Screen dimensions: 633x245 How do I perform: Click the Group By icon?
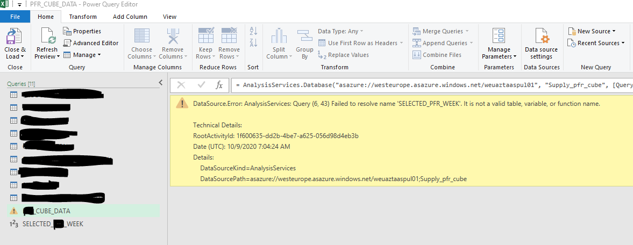(305, 37)
